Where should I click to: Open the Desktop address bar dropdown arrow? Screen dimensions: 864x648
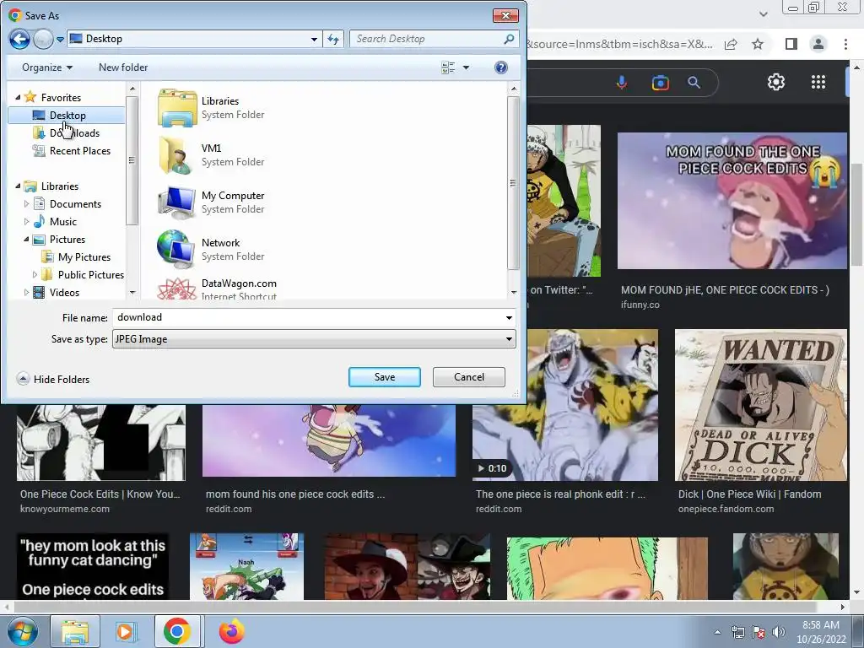(314, 39)
